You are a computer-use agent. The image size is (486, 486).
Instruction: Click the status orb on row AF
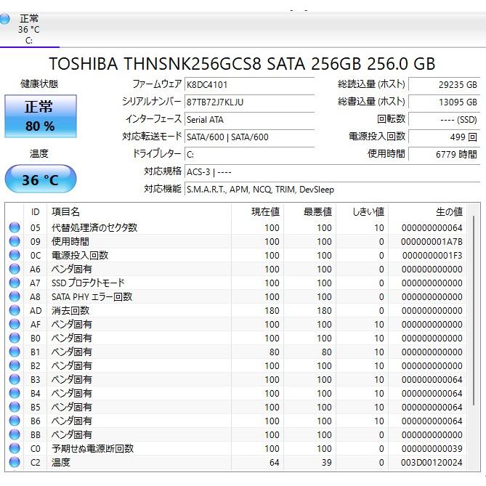(x=15, y=324)
